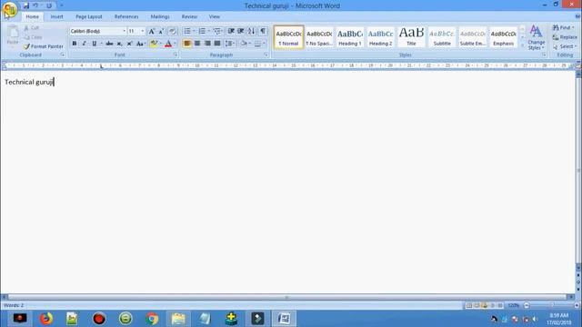This screenshot has width=582, height=327.
Task: Open multilevel list options
Action: pyautogui.click(x=217, y=31)
